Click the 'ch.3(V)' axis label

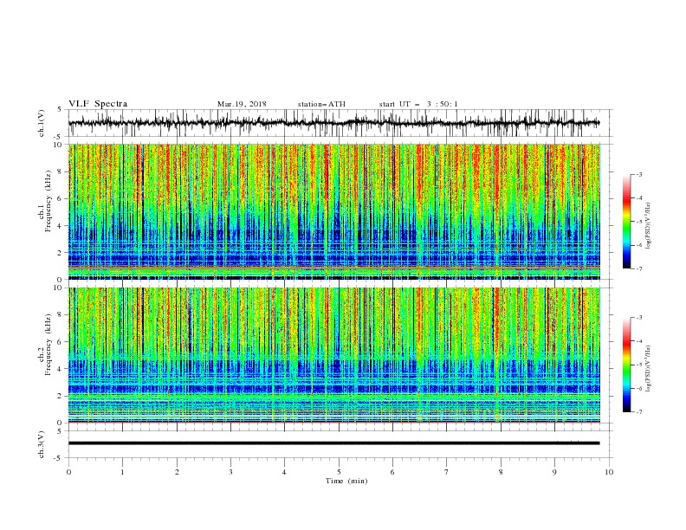[42, 444]
